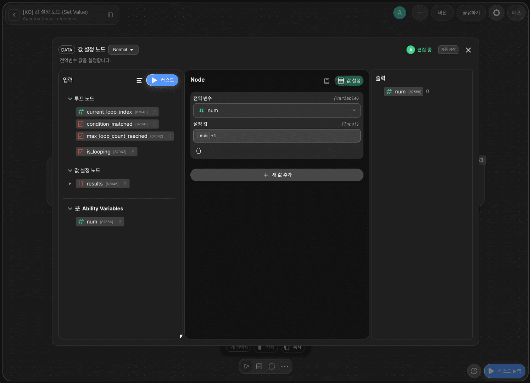The image size is (530, 383).
Task: Click the is_looping checkbox icon
Action: [81, 152]
